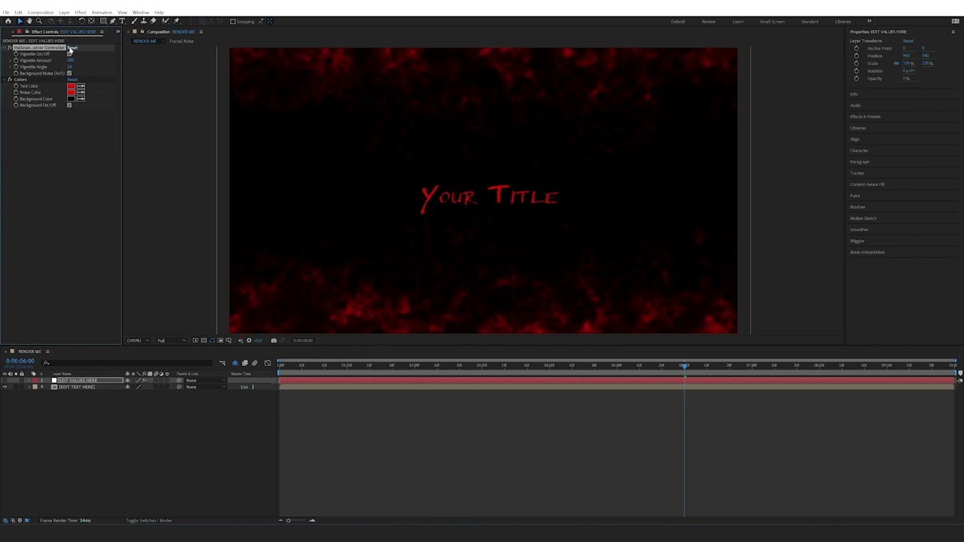Select the Hand tool
964x542 pixels.
(x=29, y=21)
